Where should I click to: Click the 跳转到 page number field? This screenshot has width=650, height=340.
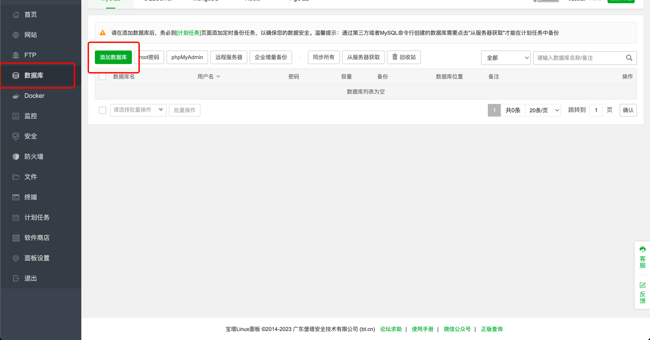(596, 110)
